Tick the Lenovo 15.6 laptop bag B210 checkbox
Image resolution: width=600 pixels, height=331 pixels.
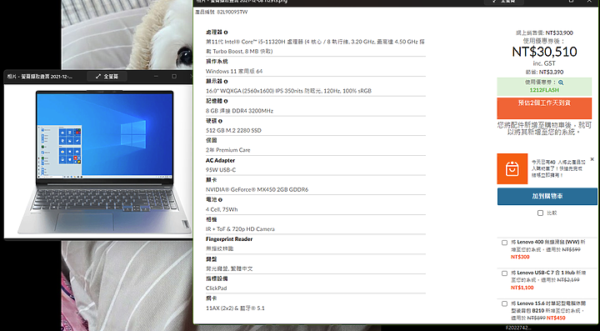pos(504,303)
